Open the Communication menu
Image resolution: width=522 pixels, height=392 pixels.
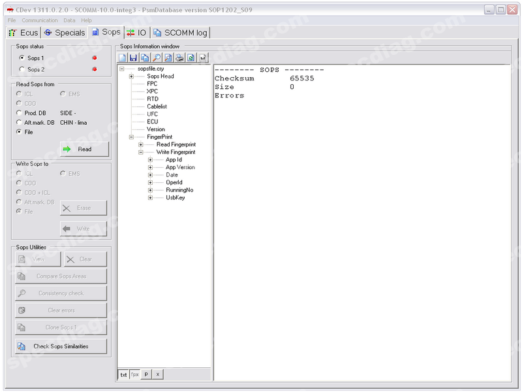(40, 20)
